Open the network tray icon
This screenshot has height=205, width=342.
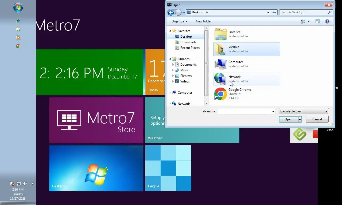click(19, 184)
